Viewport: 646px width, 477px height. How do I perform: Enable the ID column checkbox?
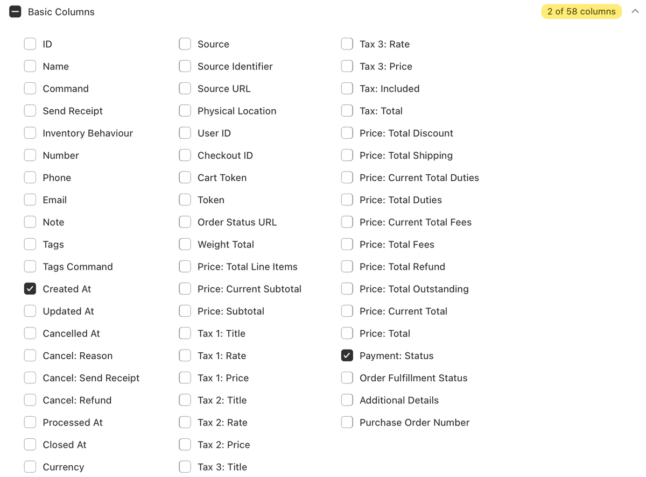[x=30, y=44]
